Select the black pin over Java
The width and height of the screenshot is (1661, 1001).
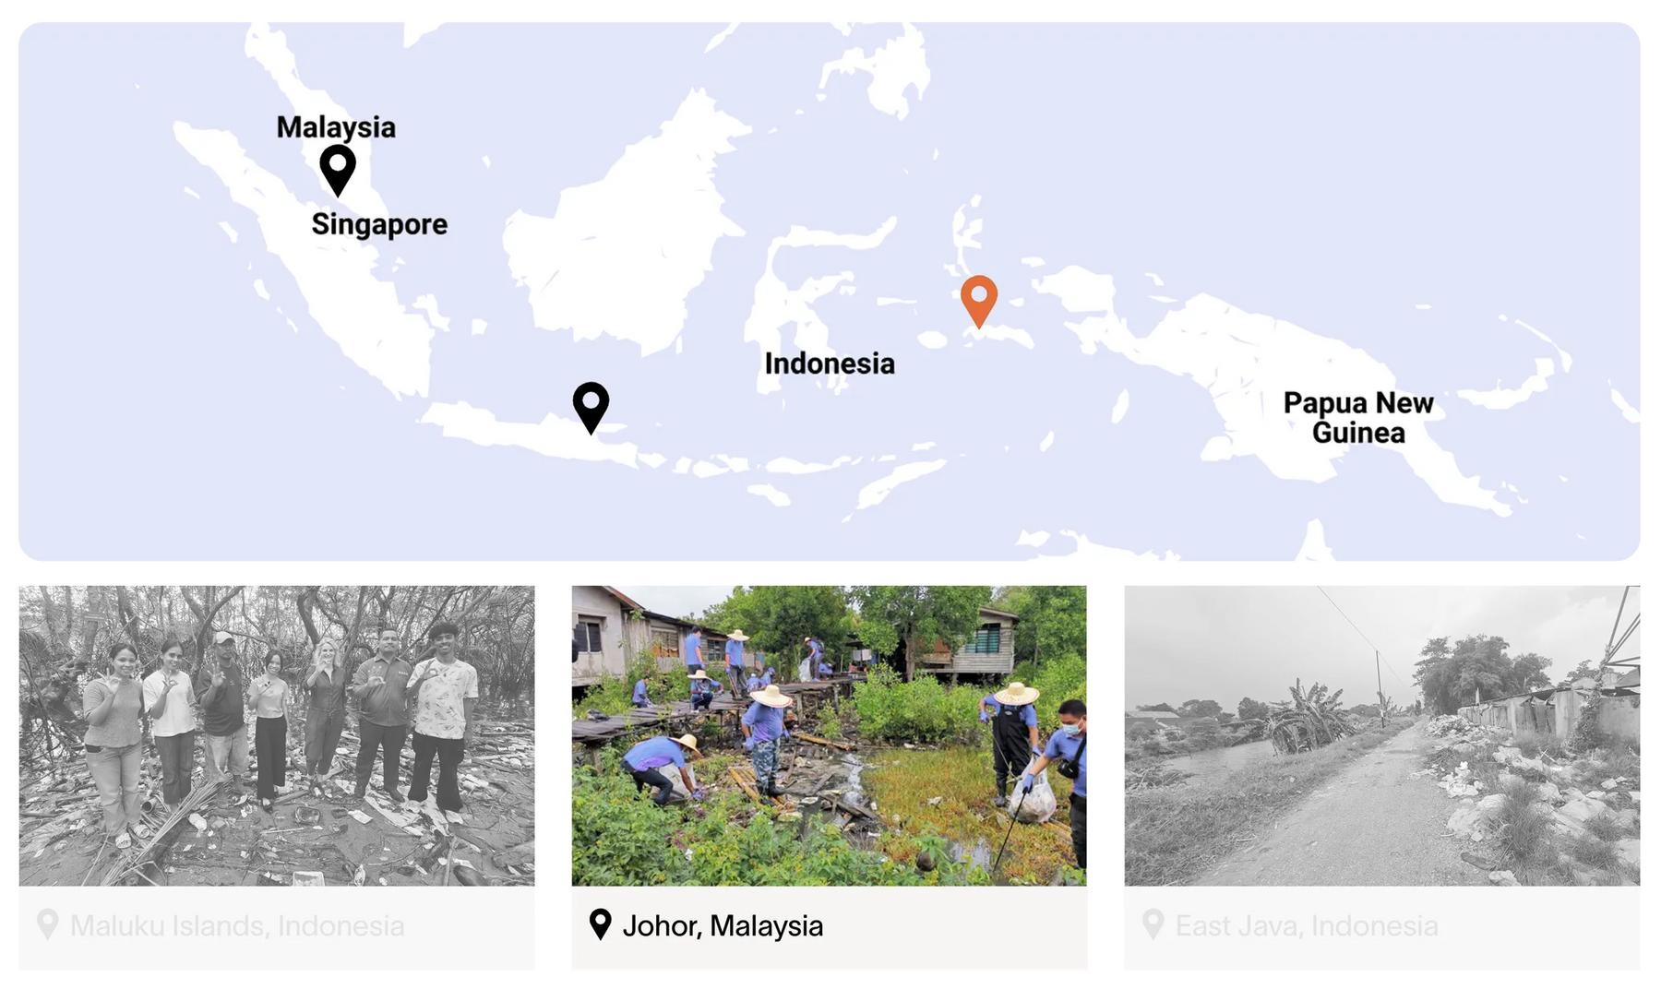click(x=591, y=407)
